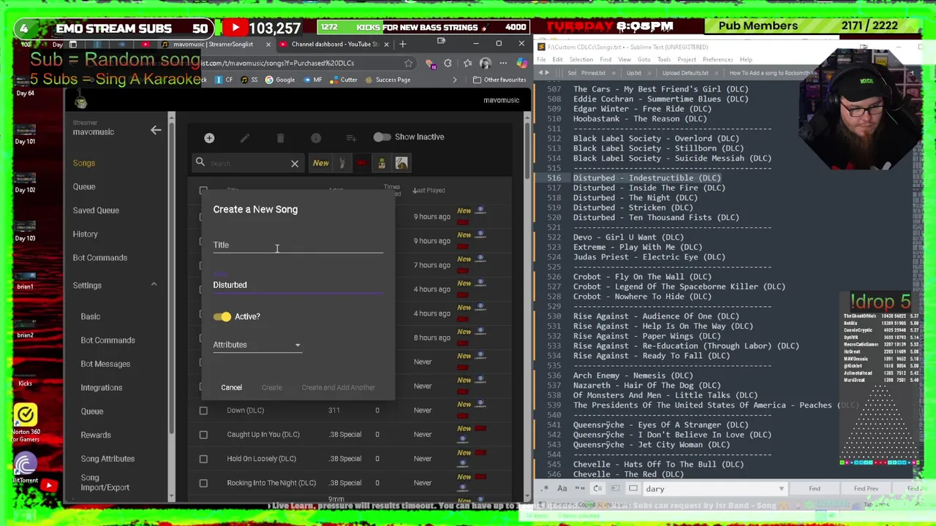Clear the song search with the X icon
This screenshot has height=526, width=936.
295,164
